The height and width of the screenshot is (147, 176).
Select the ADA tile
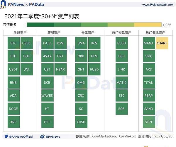coord(13,96)
